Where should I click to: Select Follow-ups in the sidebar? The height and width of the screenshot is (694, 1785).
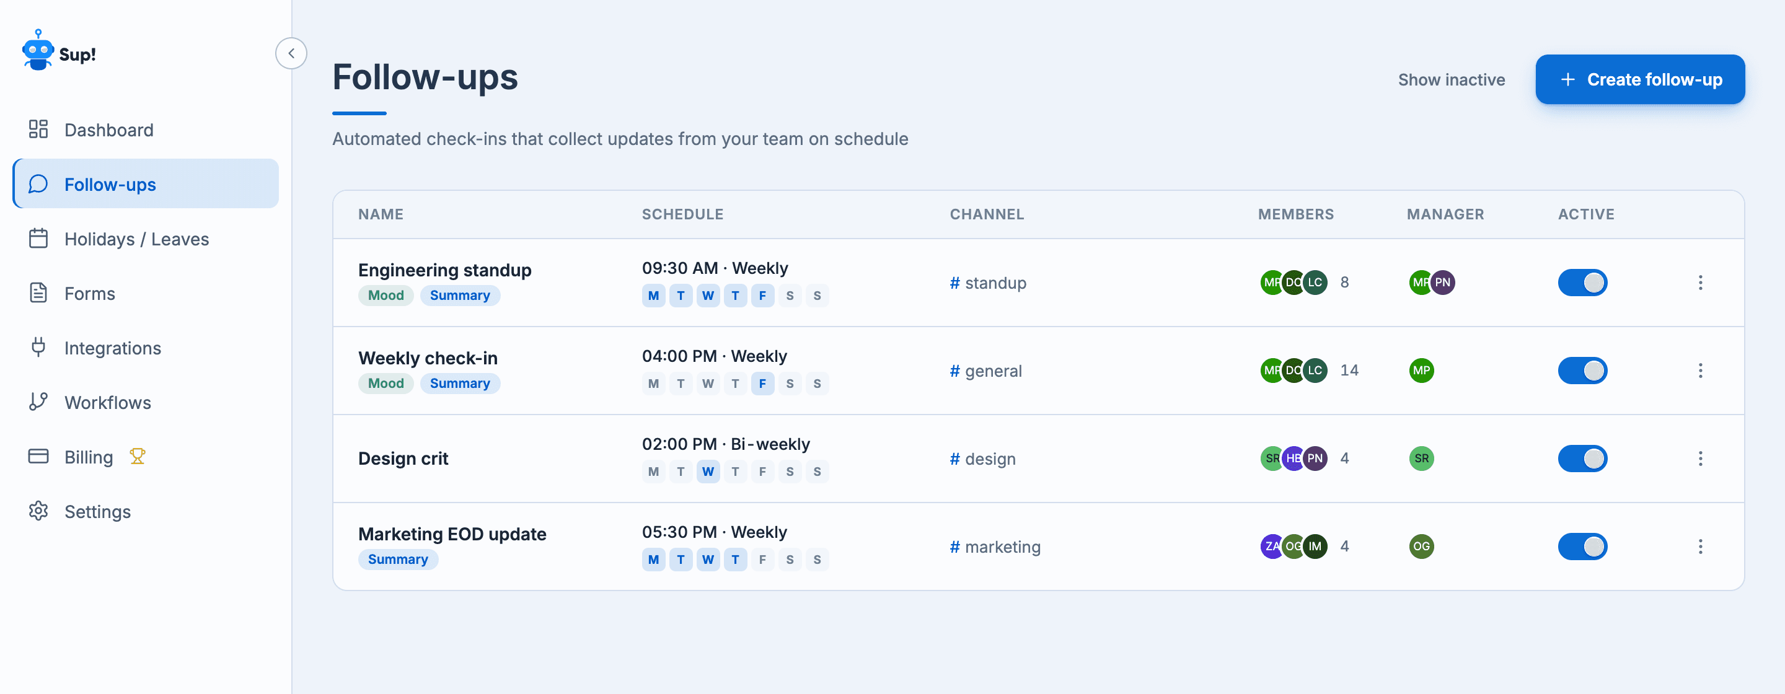[146, 183]
